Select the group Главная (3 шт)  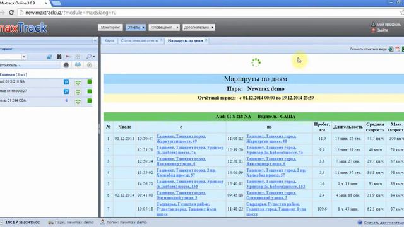[13, 74]
